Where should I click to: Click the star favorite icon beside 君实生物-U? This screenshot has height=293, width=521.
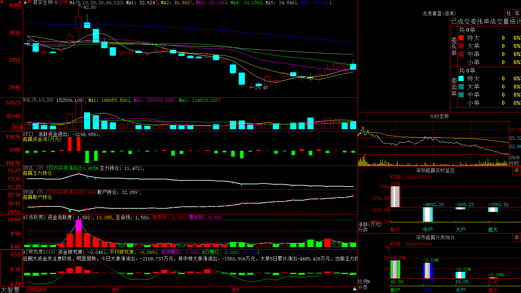(25, 3)
